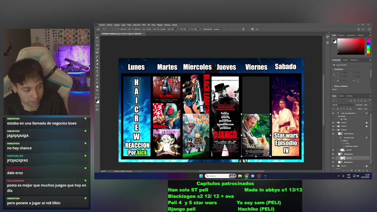Select the Brush tool

[x=97, y=56]
